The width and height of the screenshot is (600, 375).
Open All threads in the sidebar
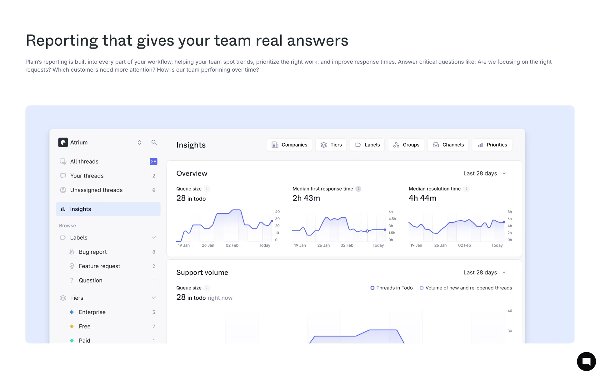coord(84,162)
